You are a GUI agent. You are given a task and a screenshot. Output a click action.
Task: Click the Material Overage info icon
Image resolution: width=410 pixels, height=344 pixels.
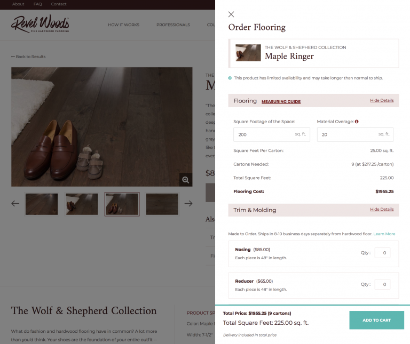[357, 122]
